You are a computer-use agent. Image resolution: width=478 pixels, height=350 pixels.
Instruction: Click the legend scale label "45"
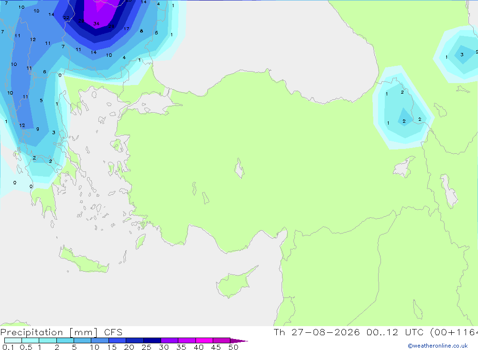(x=216, y=347)
